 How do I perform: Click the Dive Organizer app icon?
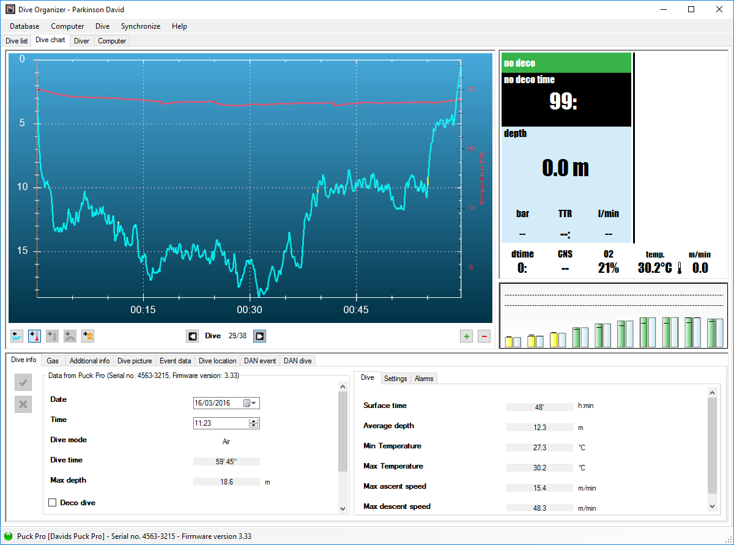click(x=10, y=9)
